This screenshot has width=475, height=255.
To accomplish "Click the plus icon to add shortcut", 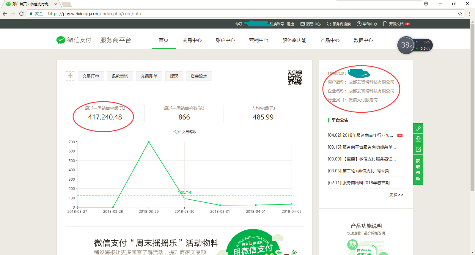I will 70,76.
